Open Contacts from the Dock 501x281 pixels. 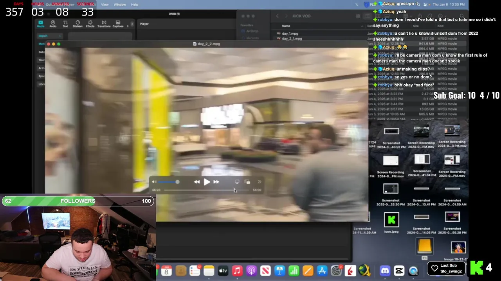click(x=180, y=270)
